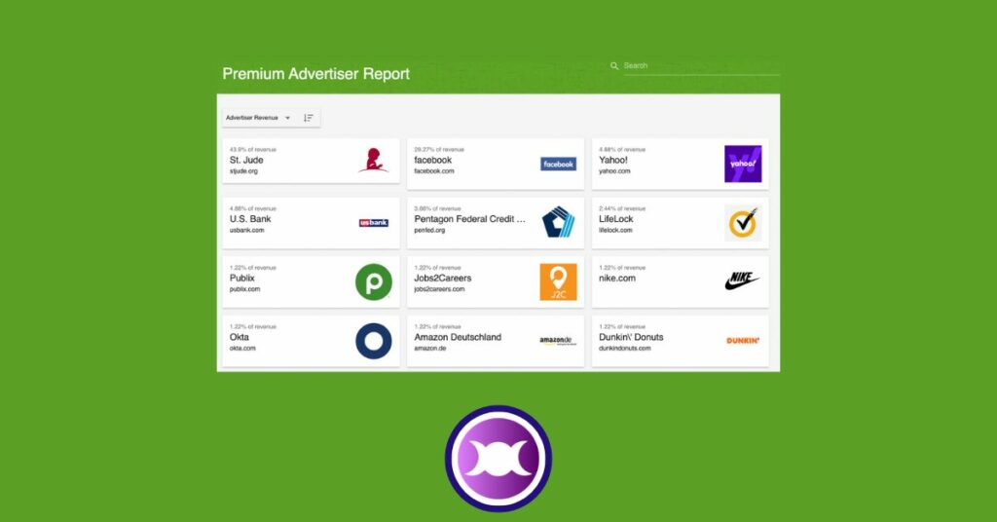Click the usbank.com domain text
The image size is (997, 522).
click(246, 230)
